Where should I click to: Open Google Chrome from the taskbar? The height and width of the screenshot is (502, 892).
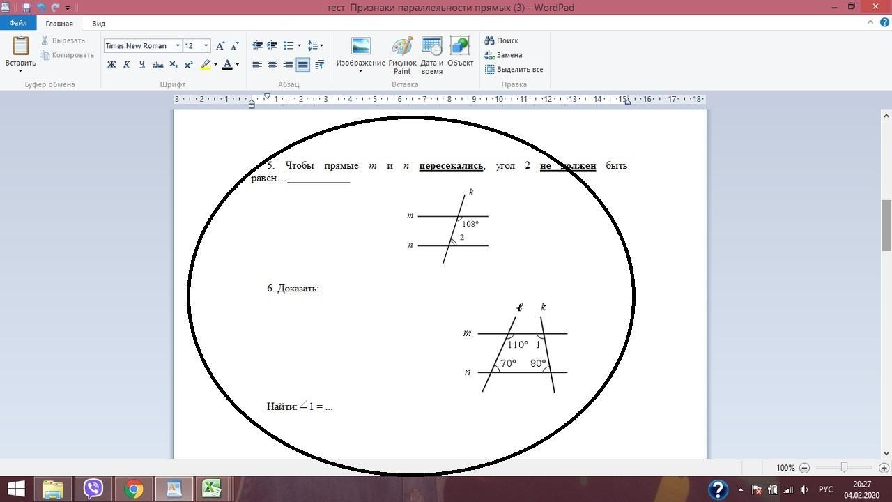tap(133, 489)
